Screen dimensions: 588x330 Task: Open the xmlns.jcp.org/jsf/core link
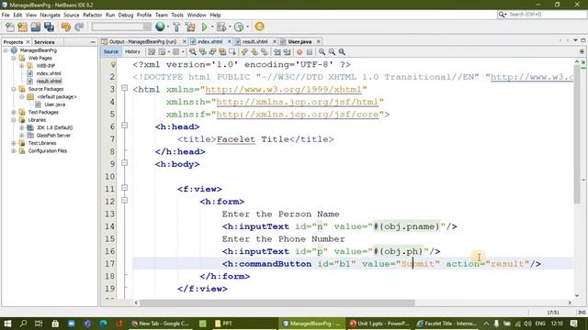pyautogui.click(x=298, y=114)
